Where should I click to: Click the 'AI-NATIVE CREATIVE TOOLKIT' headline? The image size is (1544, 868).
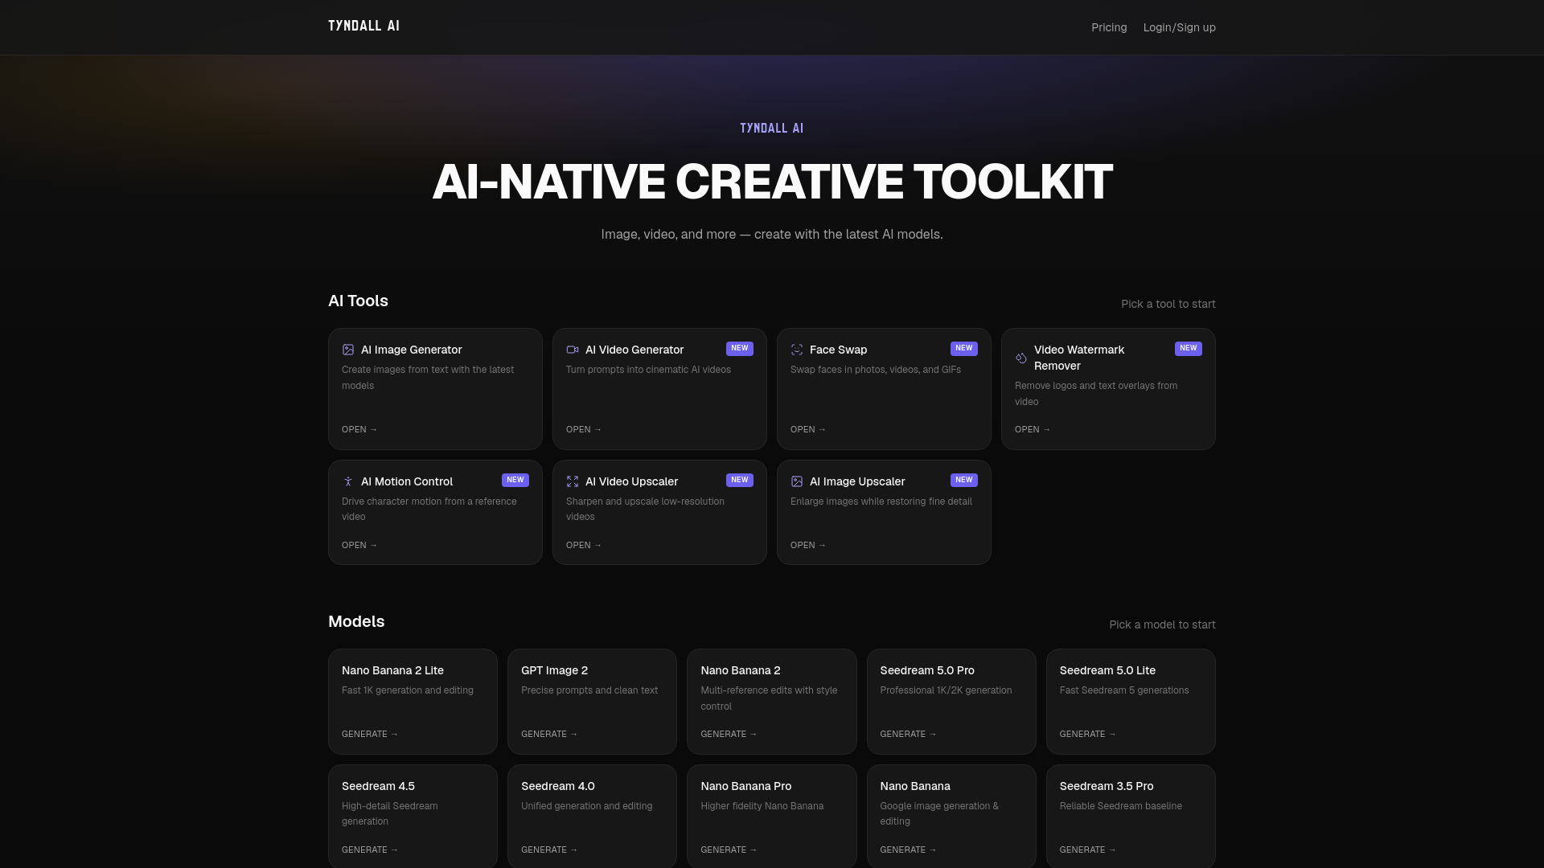tap(772, 182)
